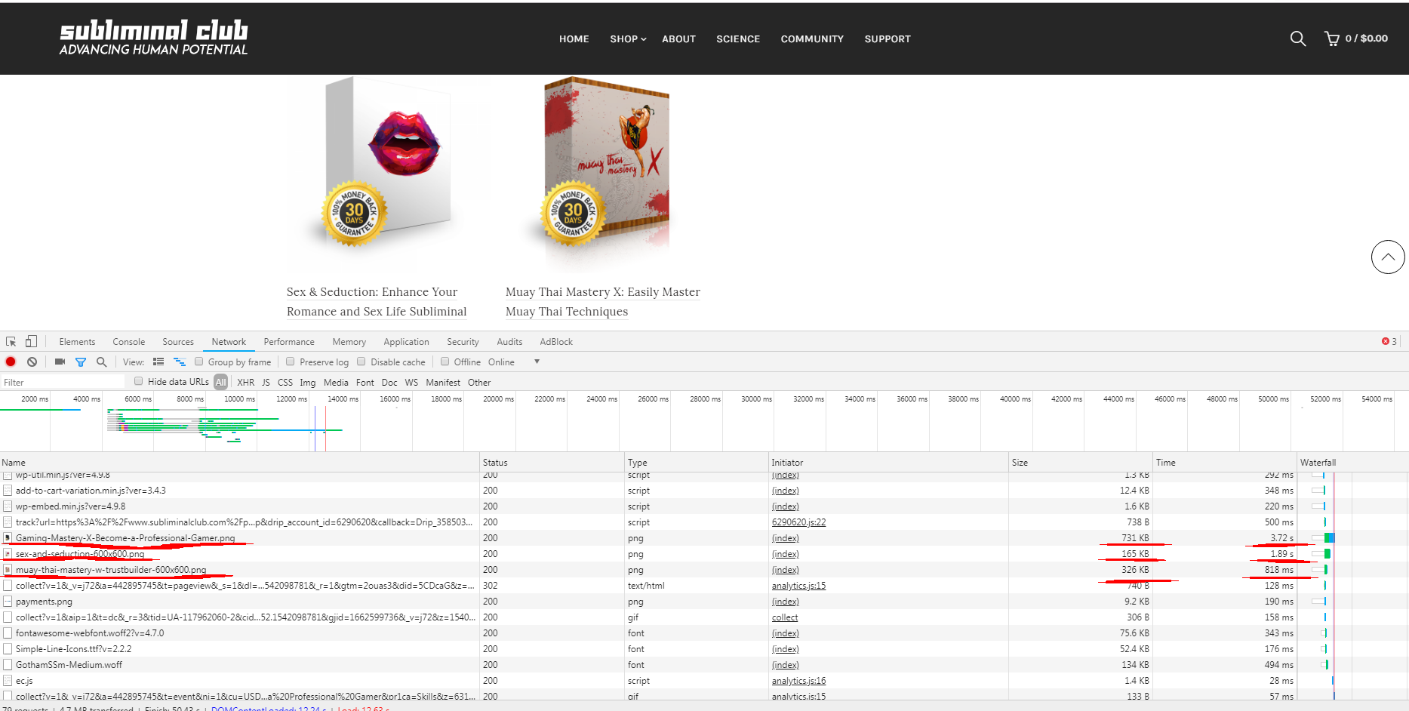1409x711 pixels.
Task: Open the Online throttling dropdown
Action: [x=514, y=362]
